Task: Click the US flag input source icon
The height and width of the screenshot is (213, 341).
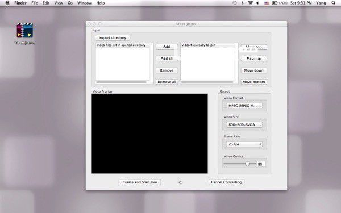Action: click(x=267, y=3)
